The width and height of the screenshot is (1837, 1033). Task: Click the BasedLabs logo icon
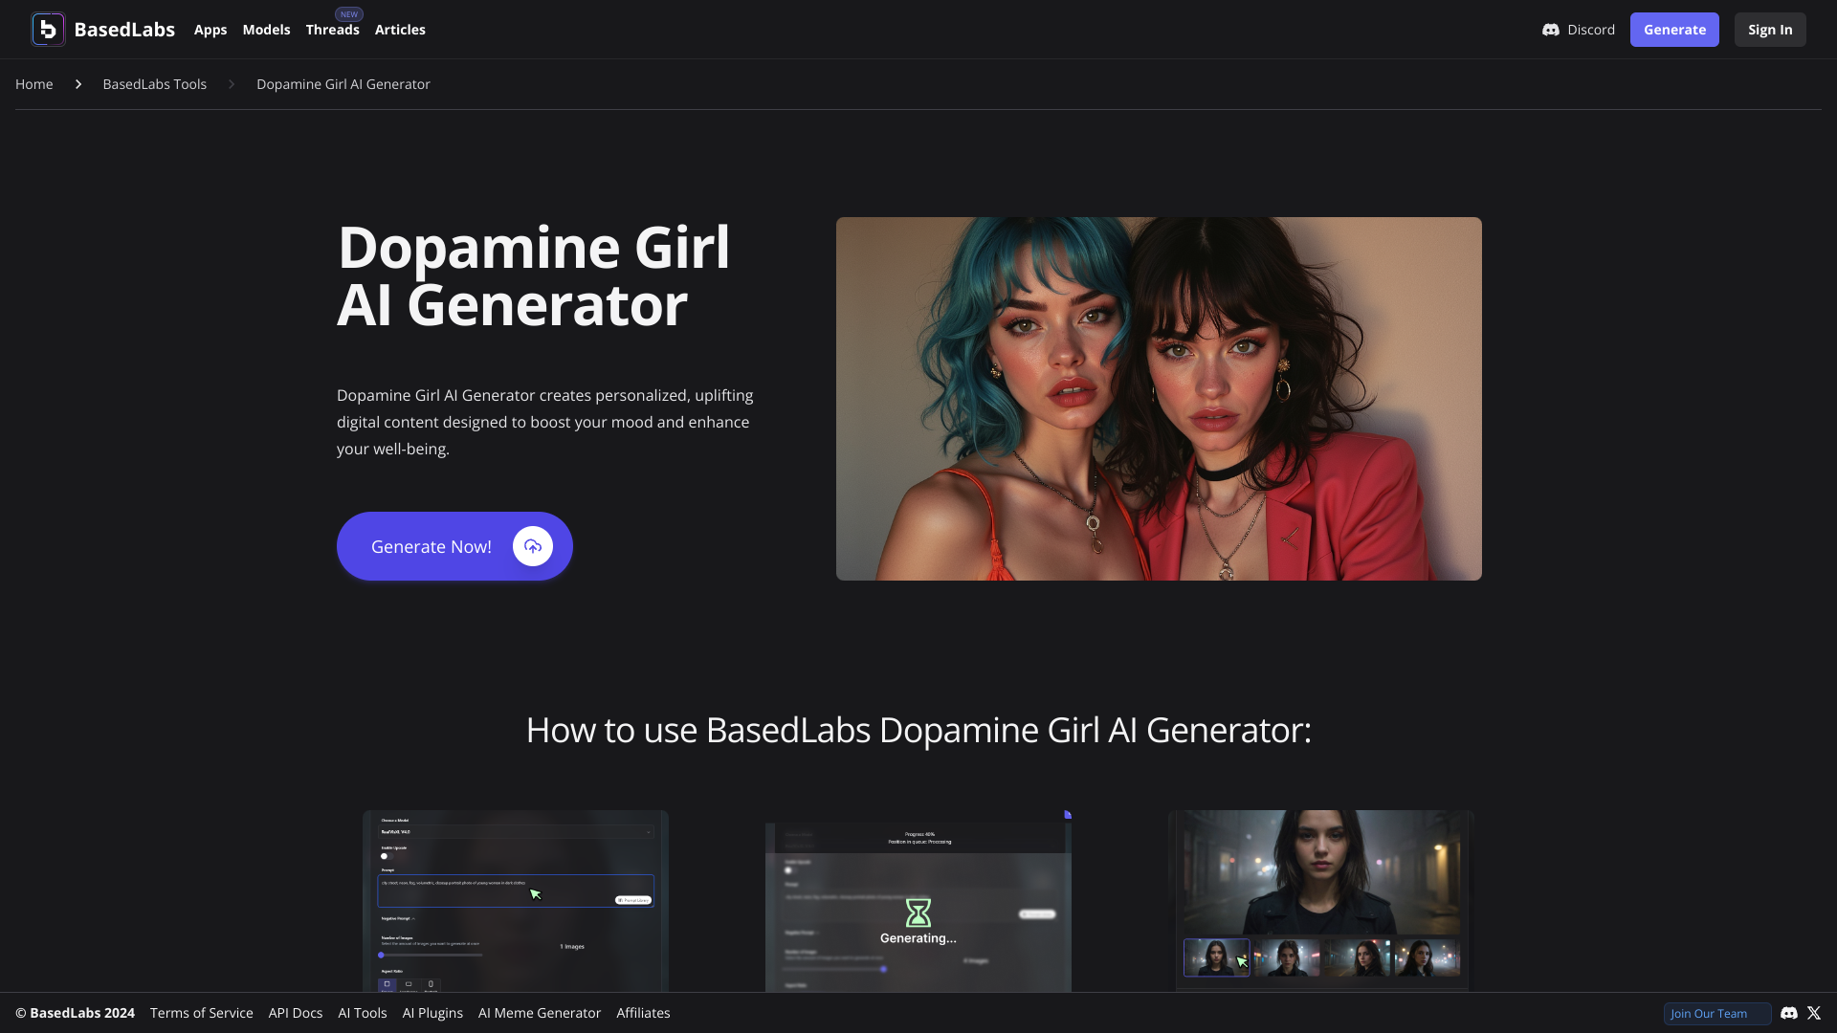[x=48, y=30]
